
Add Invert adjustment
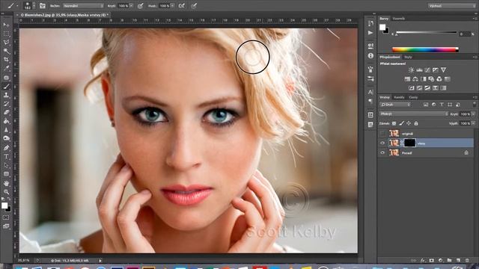point(412,88)
